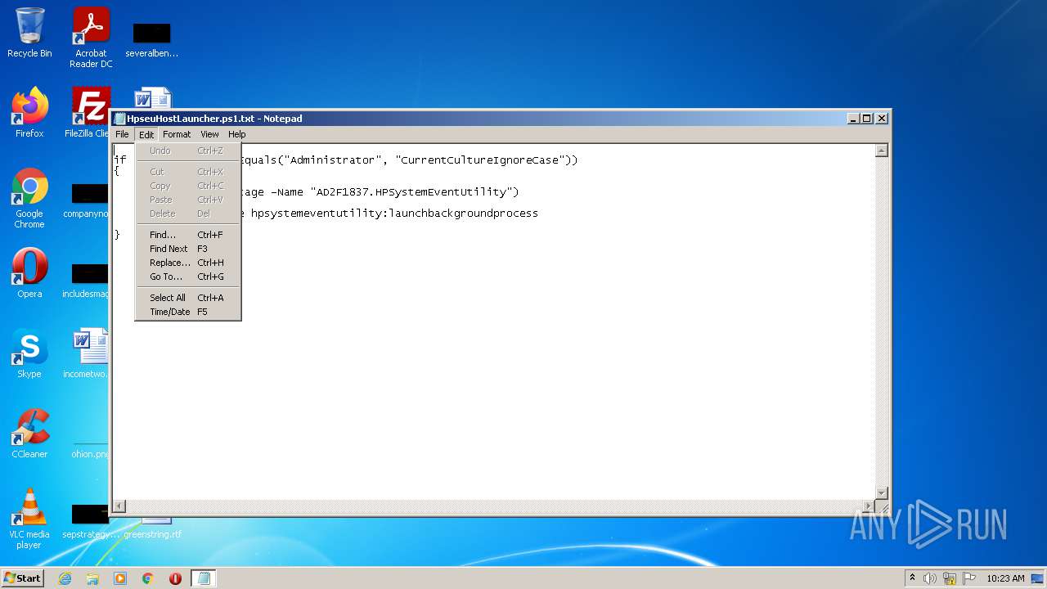The image size is (1047, 589).
Task: Open the Recycle Bin desktop icon
Action: click(x=29, y=33)
